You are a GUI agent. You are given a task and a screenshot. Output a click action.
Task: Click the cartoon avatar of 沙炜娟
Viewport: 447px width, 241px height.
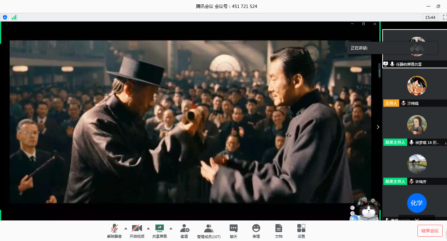(x=417, y=86)
